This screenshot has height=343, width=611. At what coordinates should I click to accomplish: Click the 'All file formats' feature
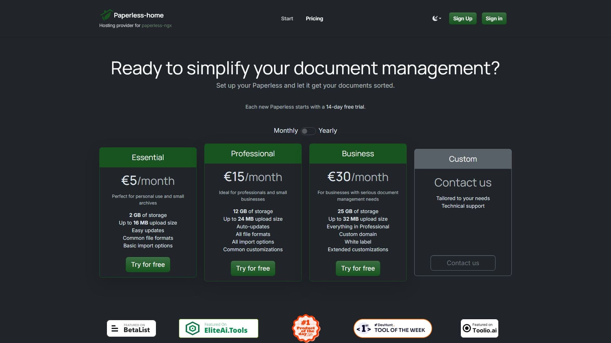pos(253,234)
